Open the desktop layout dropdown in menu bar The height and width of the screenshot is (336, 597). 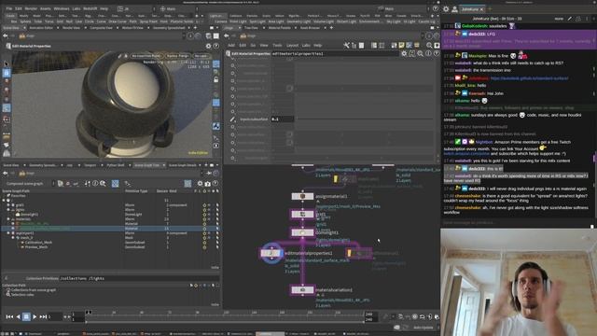coord(135,8)
